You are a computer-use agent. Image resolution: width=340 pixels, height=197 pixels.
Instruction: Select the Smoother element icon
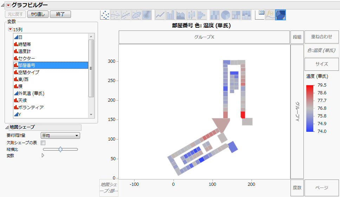[115, 15]
